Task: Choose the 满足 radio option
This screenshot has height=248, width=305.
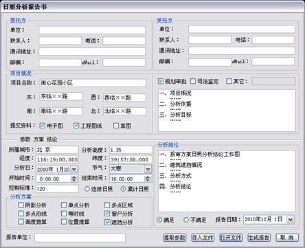Action: coord(159,220)
